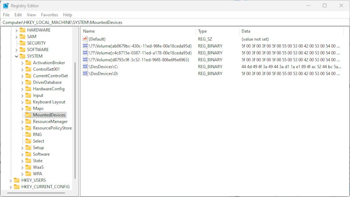Open the Favorites menu
The width and height of the screenshot is (350, 197).
point(49,15)
